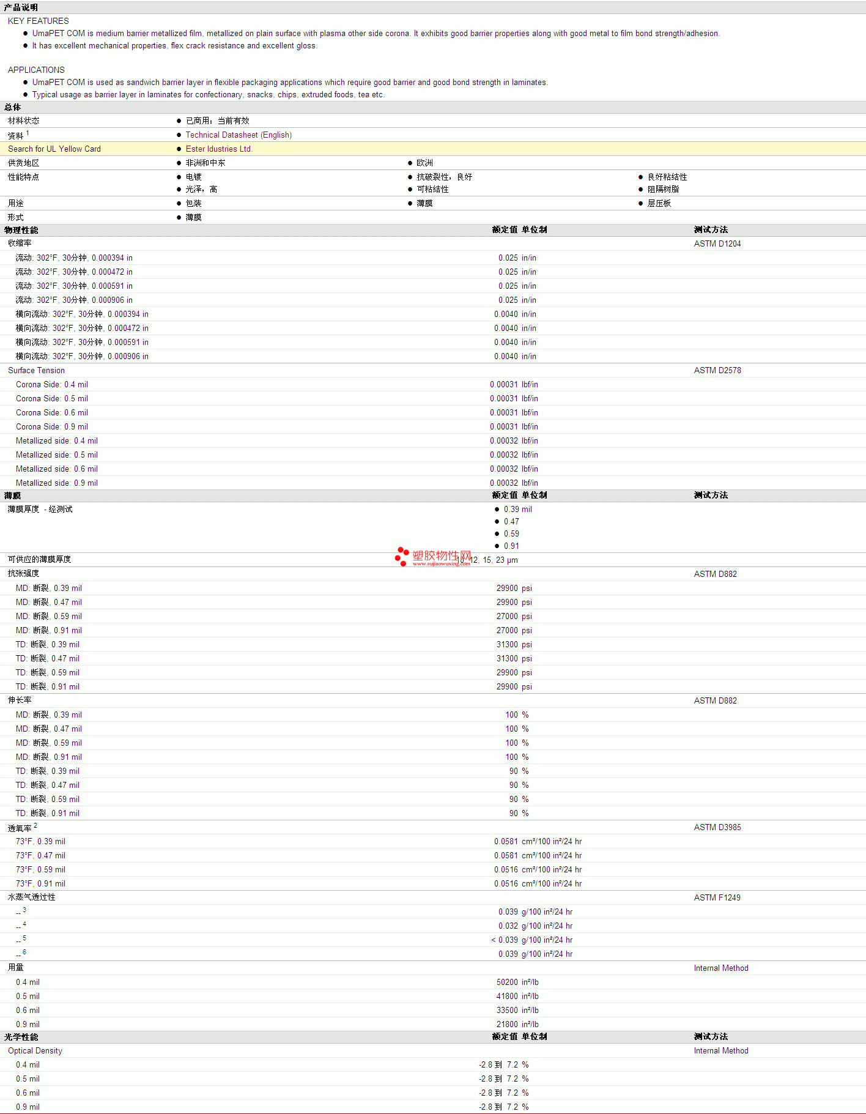Viewport: 866px width, 1114px height.
Task: Click 0.0516 value for 73°F, 0.91 mil
Action: [506, 883]
